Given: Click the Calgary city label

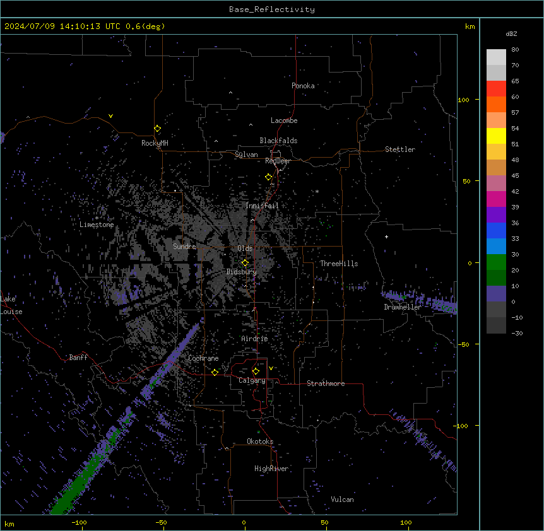Looking at the screenshot, I should 252,380.
